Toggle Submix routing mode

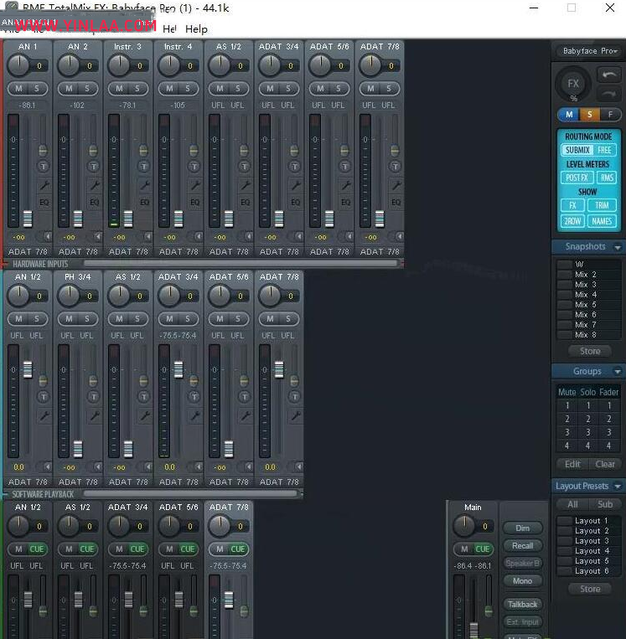pos(577,150)
